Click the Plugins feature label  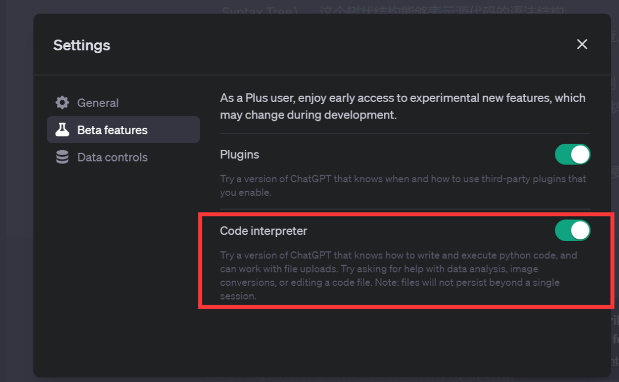point(239,155)
